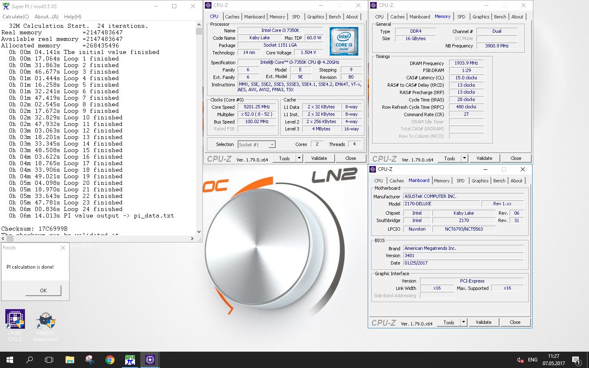Open the ENG language indicator
The width and height of the screenshot is (589, 368).
[x=533, y=360]
